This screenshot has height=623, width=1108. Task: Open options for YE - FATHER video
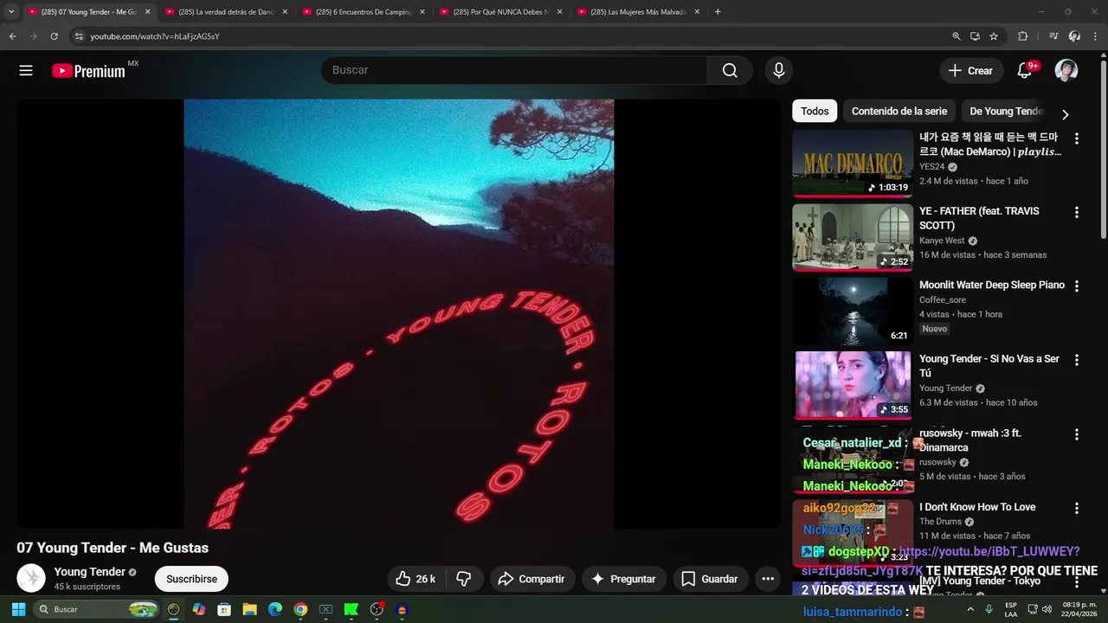click(1077, 213)
